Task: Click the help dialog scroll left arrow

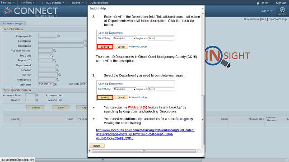Action: click(89, 151)
